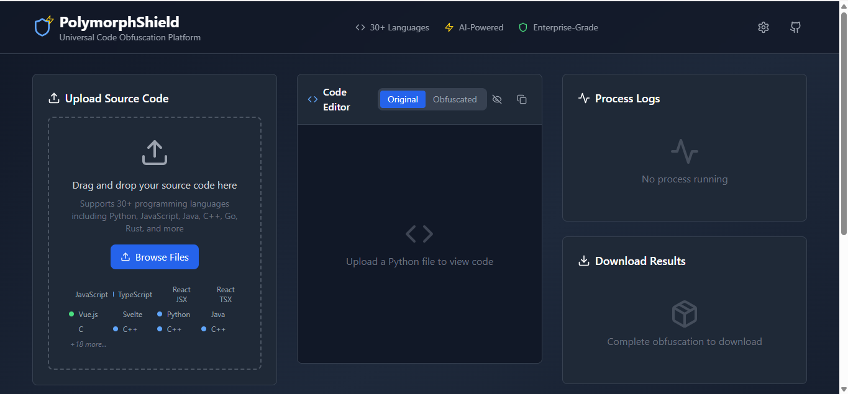This screenshot has width=848, height=394.
Task: Click the package box icon in Download Results
Action: click(x=685, y=314)
